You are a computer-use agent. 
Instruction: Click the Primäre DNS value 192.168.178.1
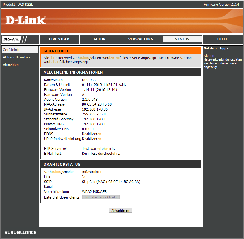(x=94, y=124)
